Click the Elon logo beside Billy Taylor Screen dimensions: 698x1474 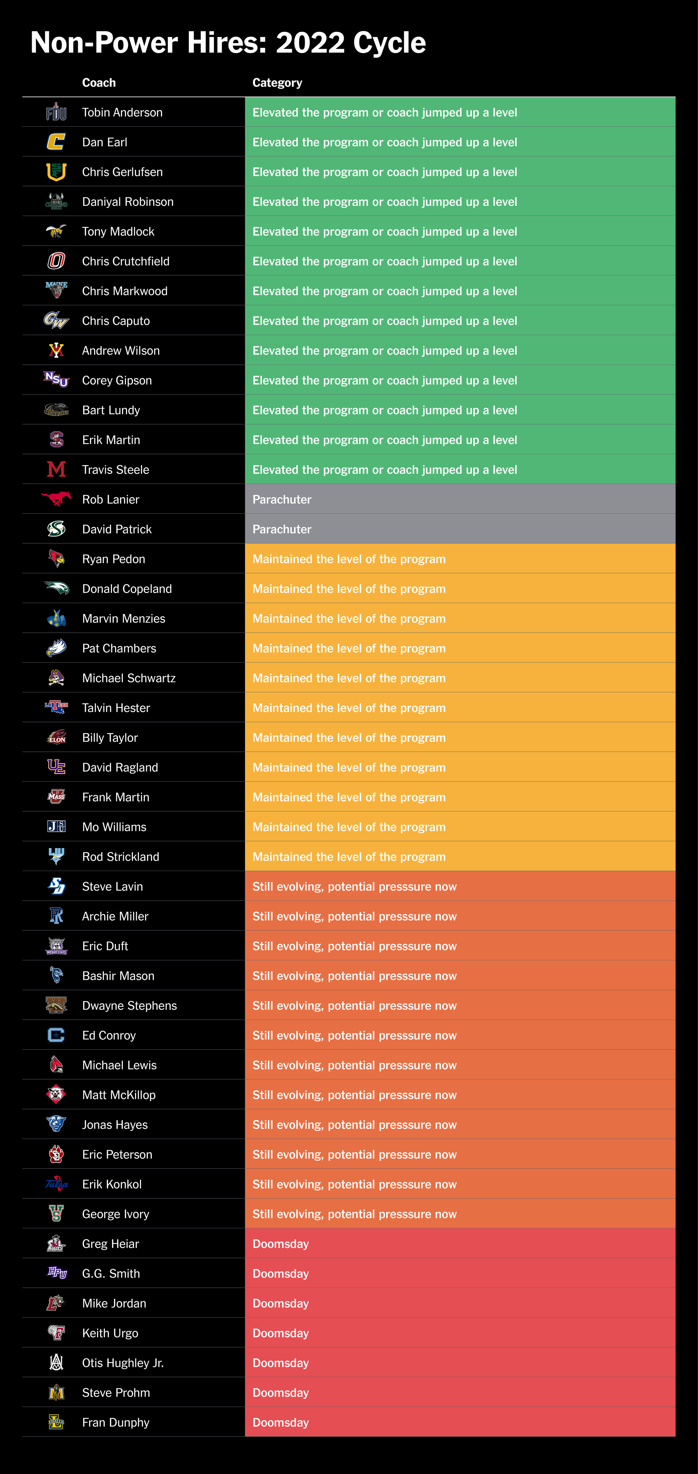pos(56,737)
